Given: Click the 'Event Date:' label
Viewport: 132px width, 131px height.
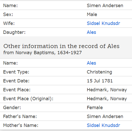Looking at the screenshot, I should coord(16,81).
